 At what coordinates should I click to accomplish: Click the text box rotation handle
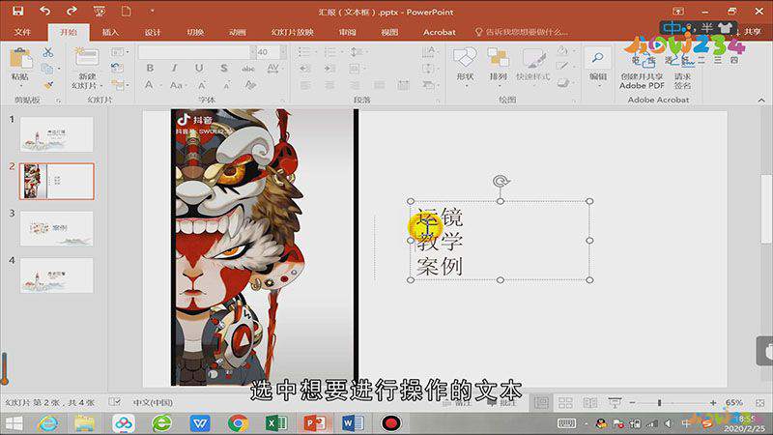pyautogui.click(x=501, y=181)
